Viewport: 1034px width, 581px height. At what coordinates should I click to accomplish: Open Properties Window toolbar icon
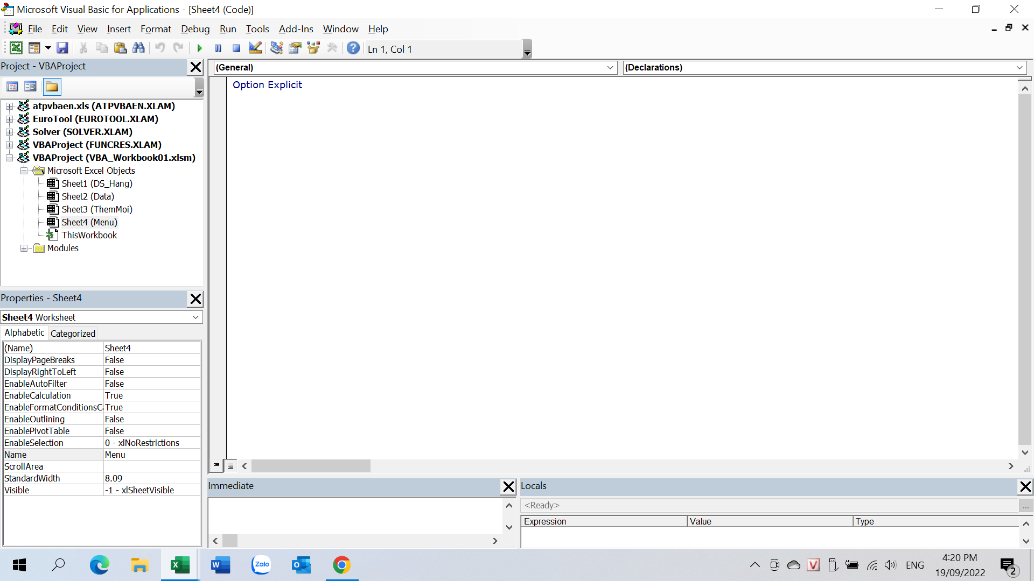tap(295, 48)
